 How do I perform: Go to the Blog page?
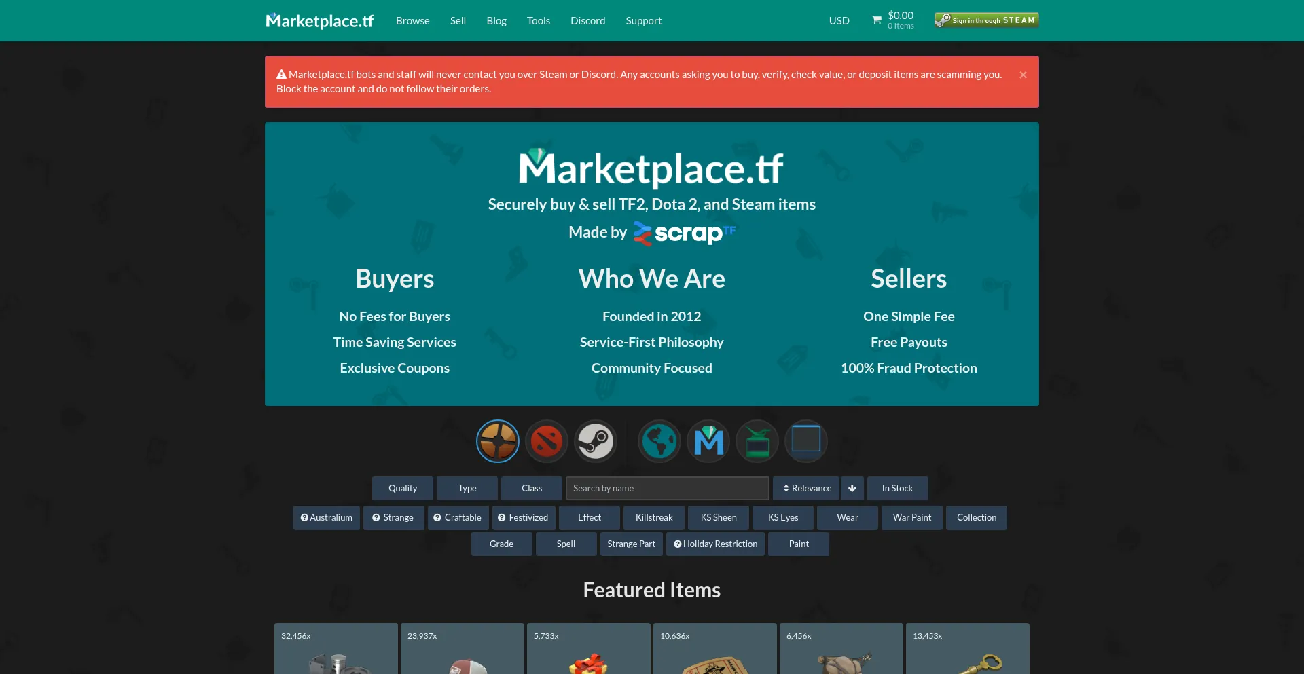pyautogui.click(x=496, y=21)
